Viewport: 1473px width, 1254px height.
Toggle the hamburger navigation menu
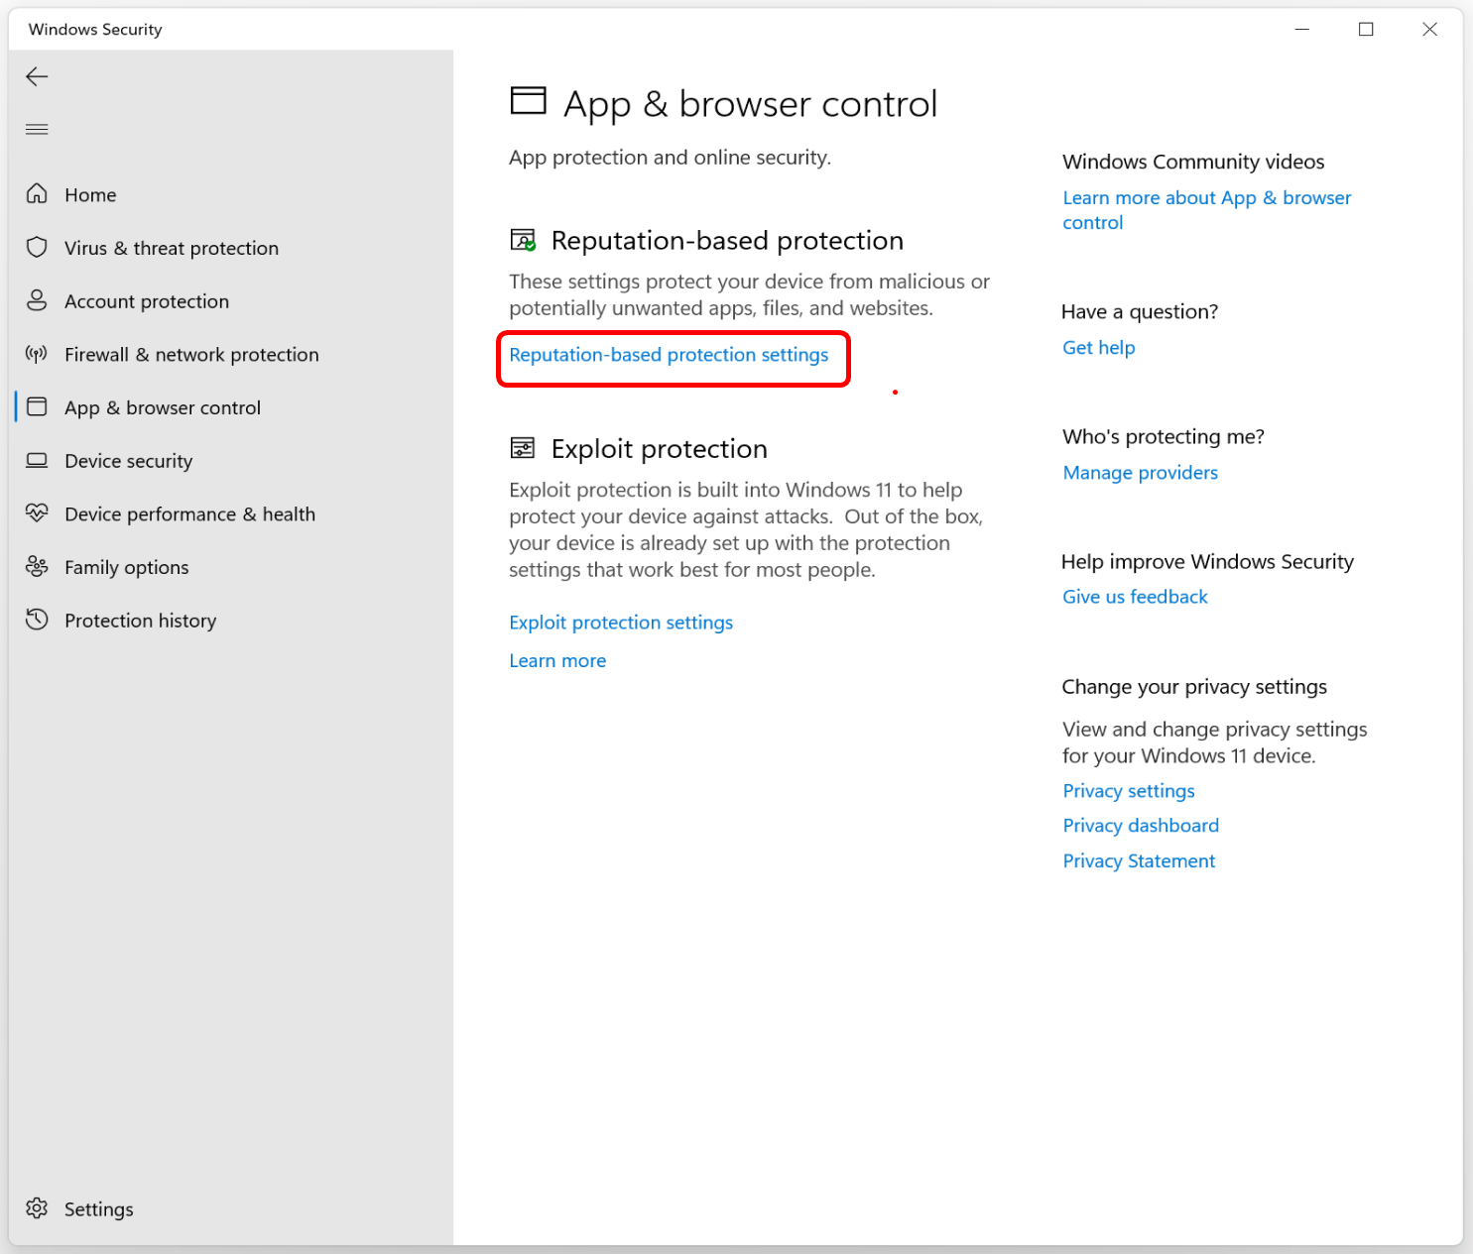pyautogui.click(x=37, y=129)
